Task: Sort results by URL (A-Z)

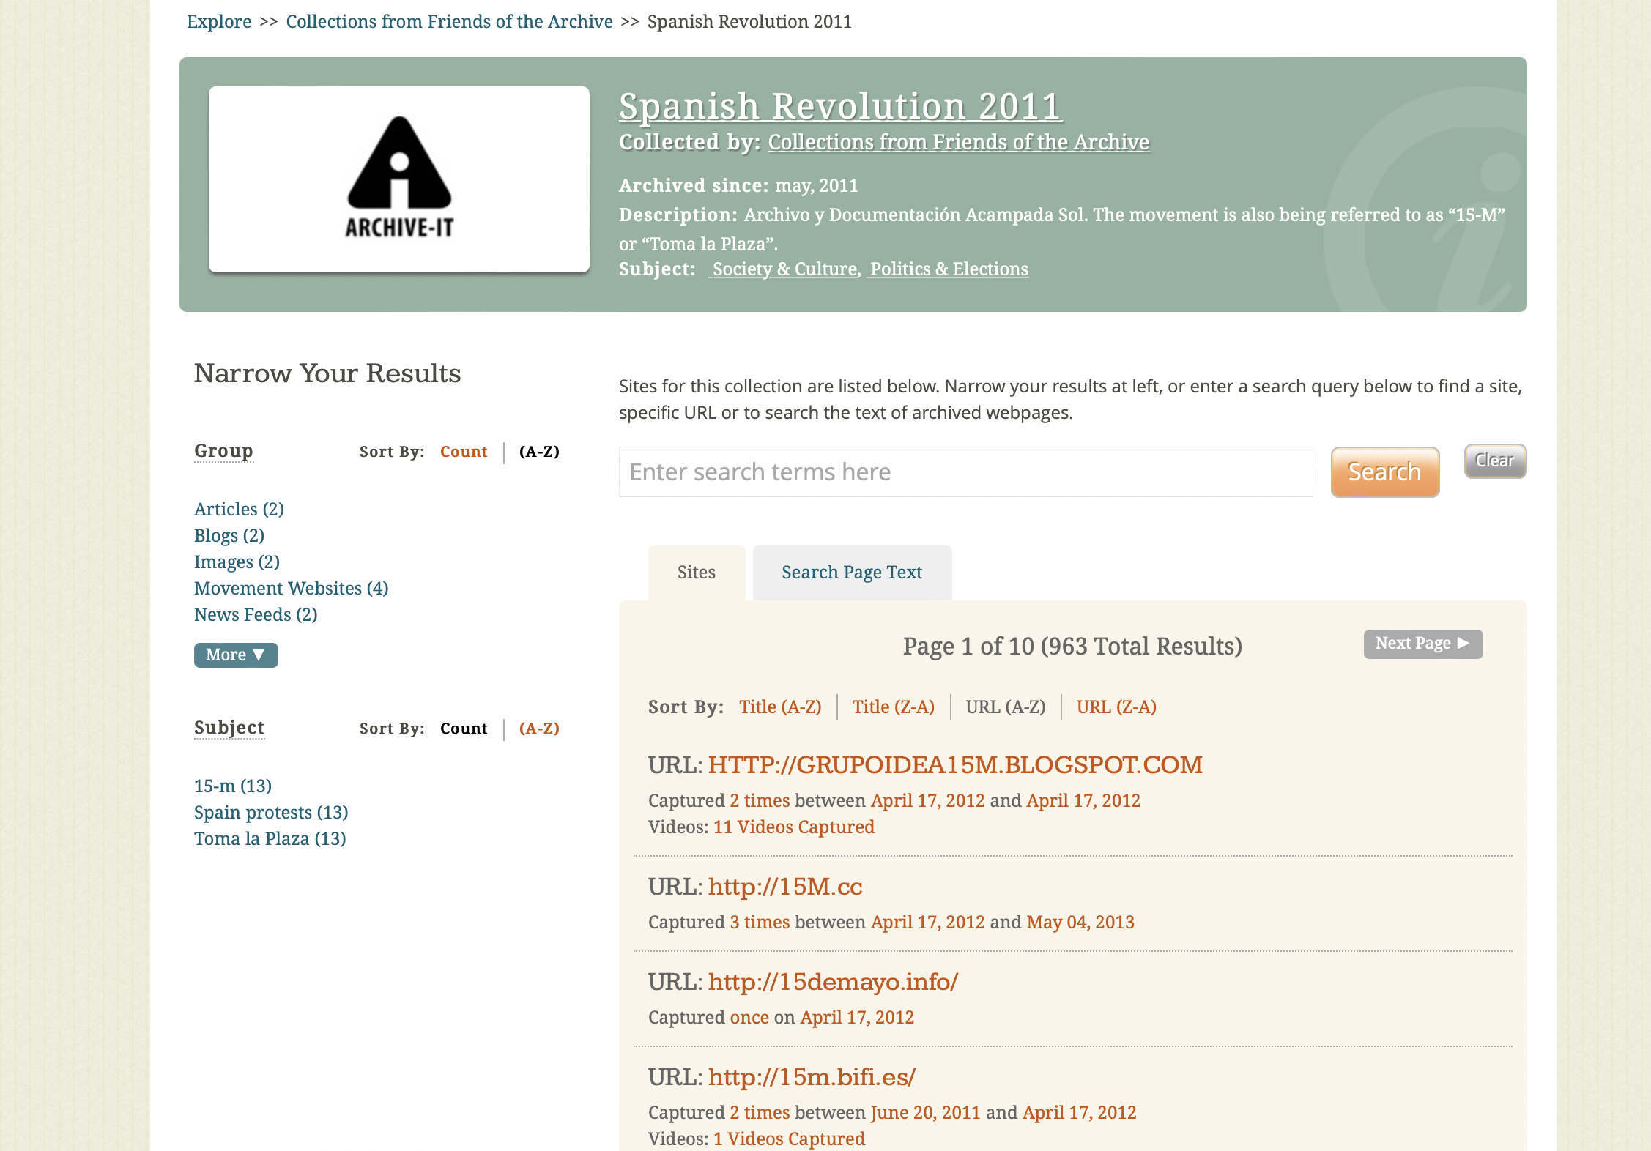Action: pos(1005,707)
